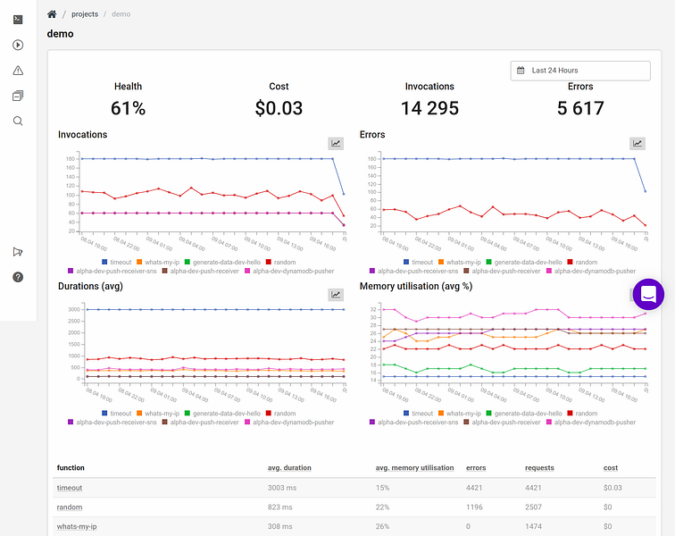Sort table by avg. memory utilisation header
The height and width of the screenshot is (536, 675).
tap(414, 468)
